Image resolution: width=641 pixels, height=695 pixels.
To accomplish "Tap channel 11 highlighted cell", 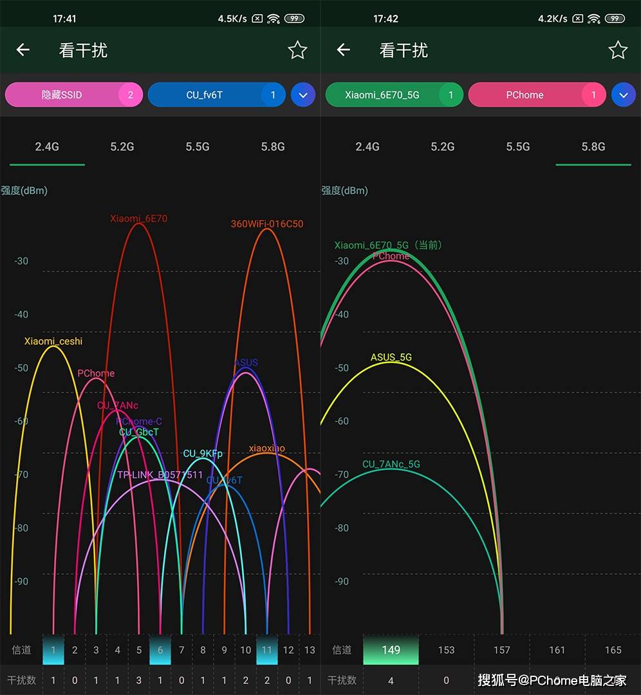I will coord(267,650).
